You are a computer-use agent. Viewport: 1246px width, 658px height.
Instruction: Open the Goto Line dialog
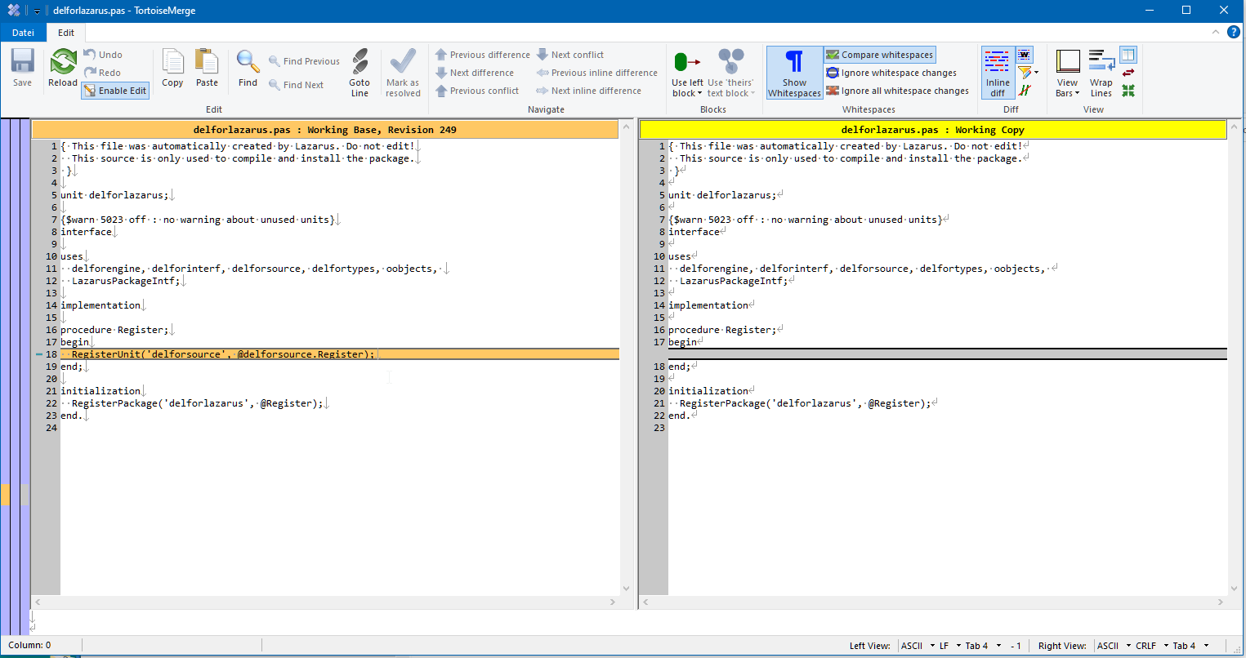pos(360,73)
